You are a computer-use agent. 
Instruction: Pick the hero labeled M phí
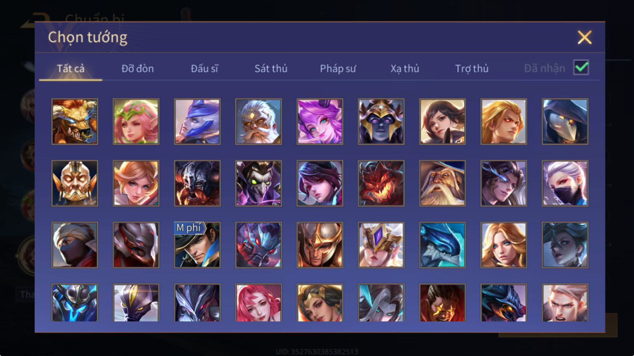tap(198, 245)
